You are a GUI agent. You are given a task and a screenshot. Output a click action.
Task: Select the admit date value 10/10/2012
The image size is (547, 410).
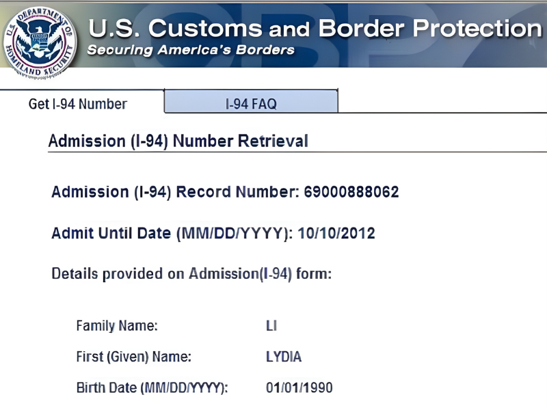[x=336, y=233]
